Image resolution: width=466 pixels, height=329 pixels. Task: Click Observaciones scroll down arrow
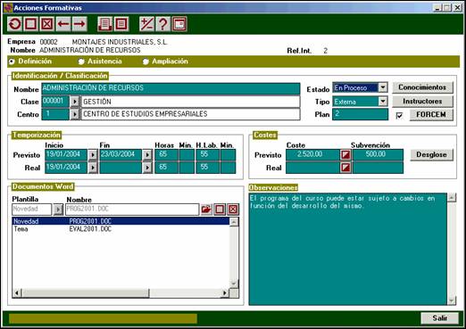click(x=452, y=300)
